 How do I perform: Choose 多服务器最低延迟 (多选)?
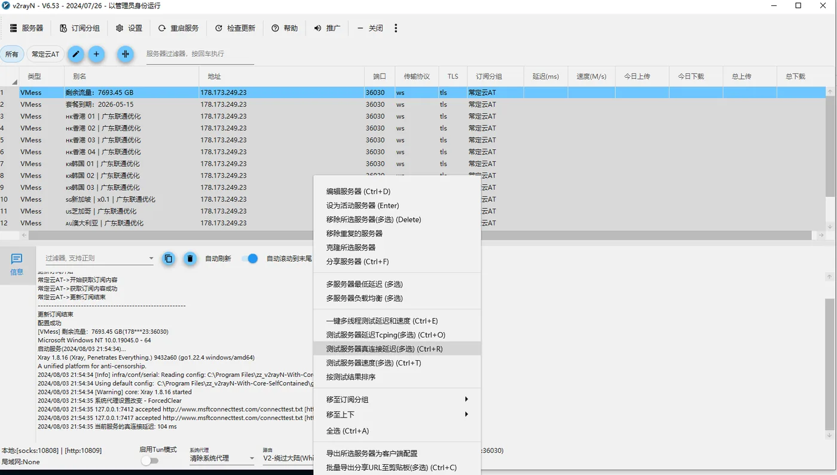pos(397,284)
